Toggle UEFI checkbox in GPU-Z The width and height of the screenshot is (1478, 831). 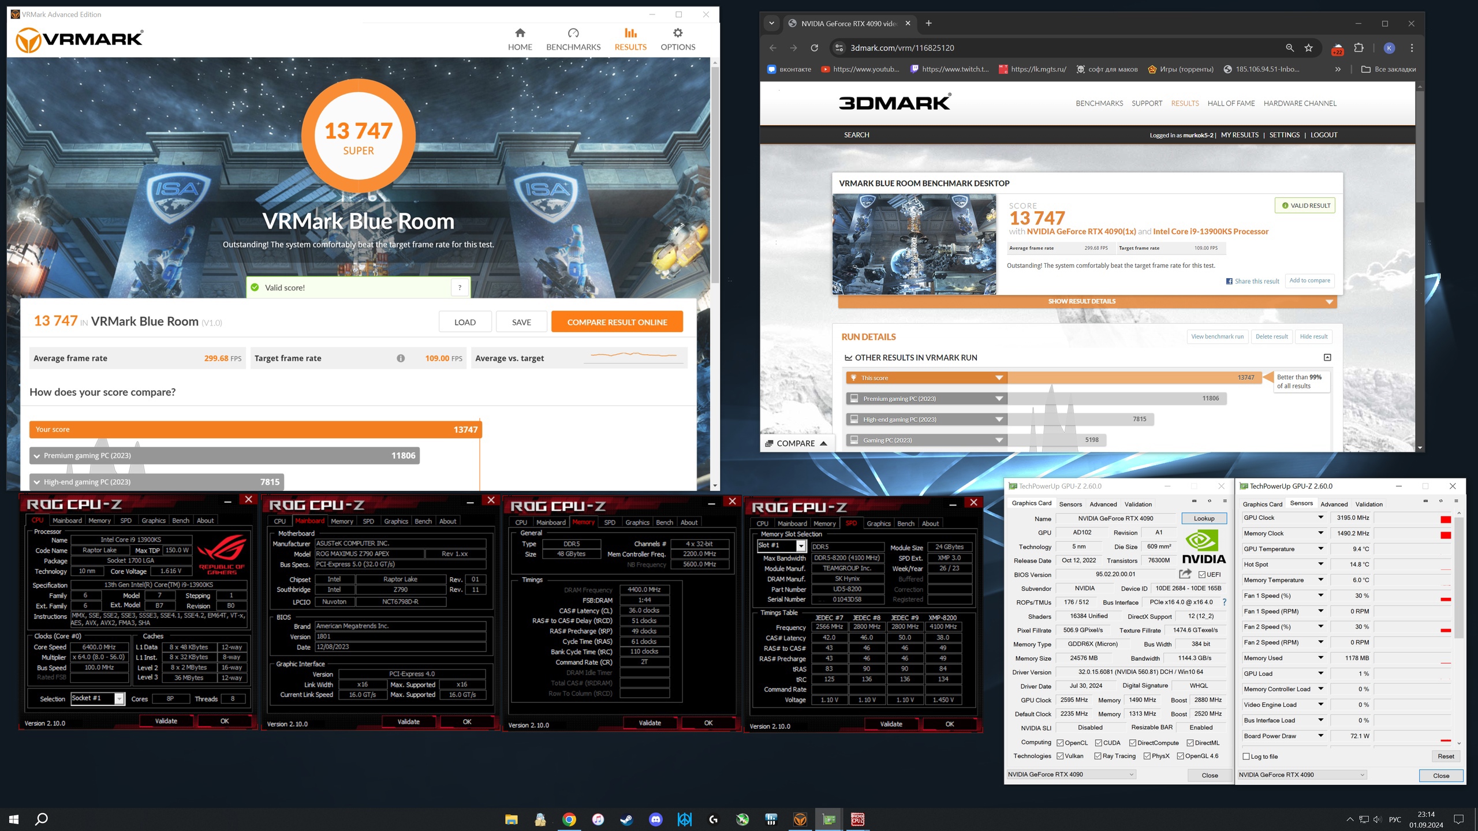click(1201, 575)
